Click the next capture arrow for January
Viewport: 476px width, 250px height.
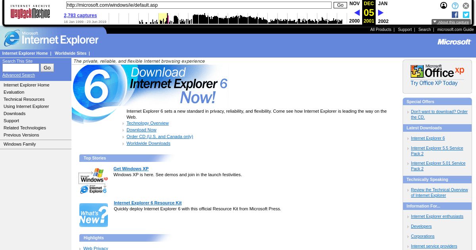(x=381, y=13)
